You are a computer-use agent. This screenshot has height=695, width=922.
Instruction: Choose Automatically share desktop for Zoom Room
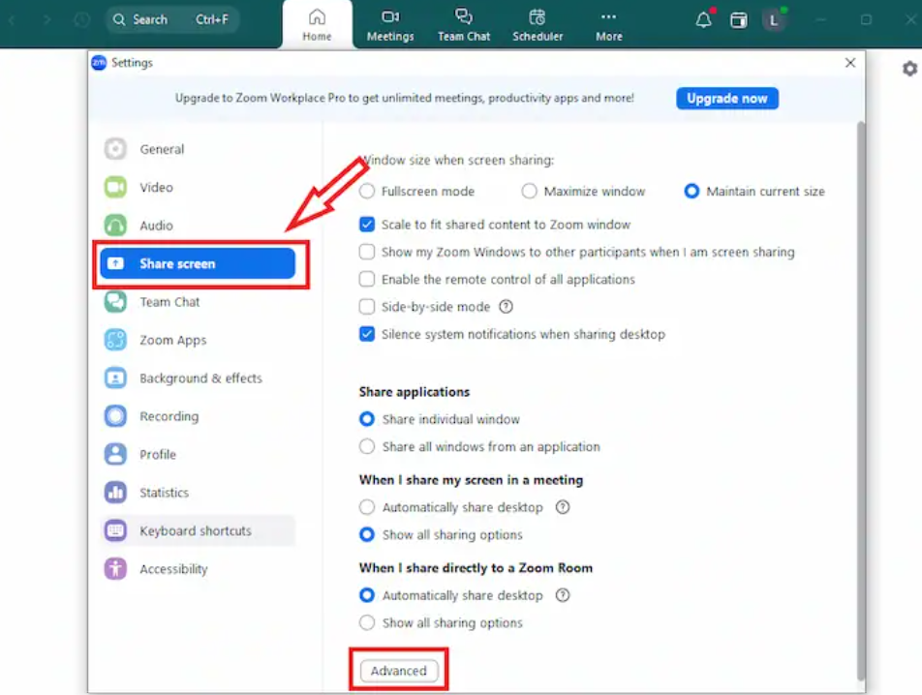coord(367,595)
